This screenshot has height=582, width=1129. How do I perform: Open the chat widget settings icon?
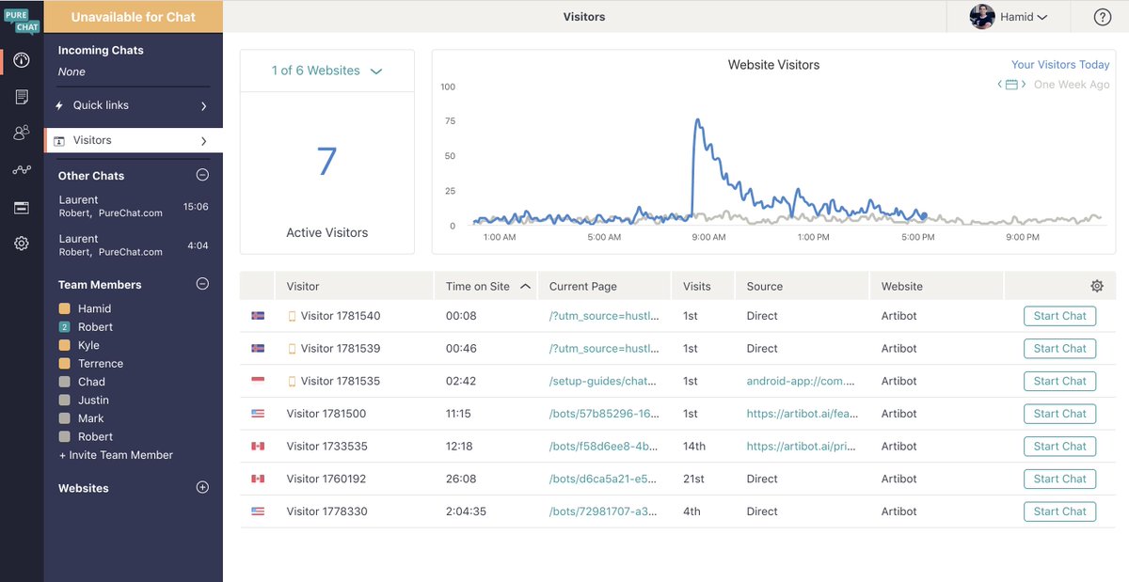pos(21,206)
